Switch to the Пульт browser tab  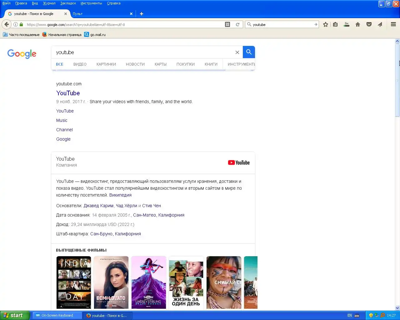click(99, 14)
